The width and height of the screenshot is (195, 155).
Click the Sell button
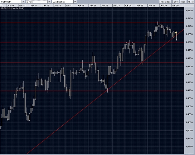[183, 2]
